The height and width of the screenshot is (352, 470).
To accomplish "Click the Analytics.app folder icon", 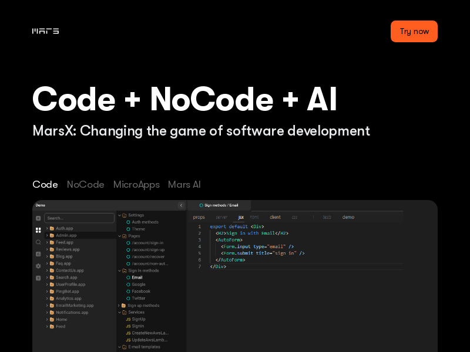I will (x=52, y=299).
